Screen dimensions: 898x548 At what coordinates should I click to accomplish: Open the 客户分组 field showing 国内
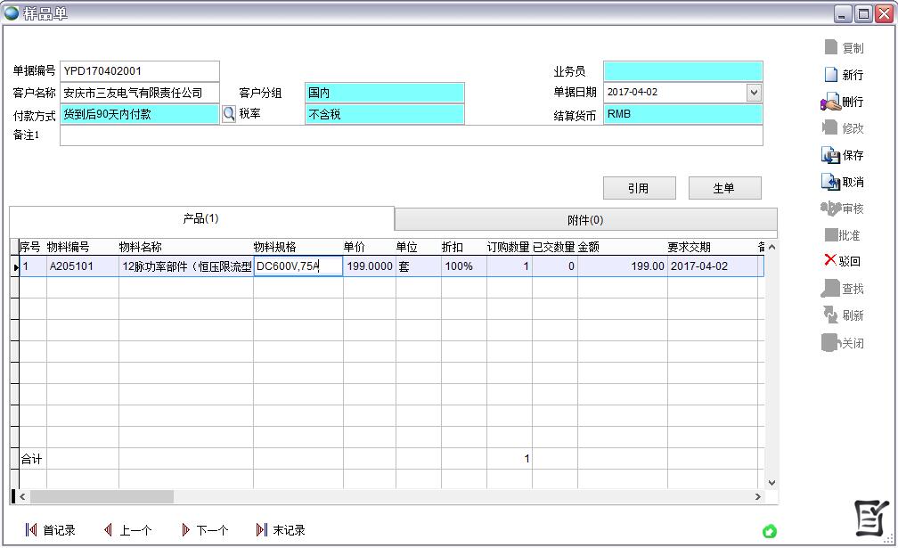point(383,92)
